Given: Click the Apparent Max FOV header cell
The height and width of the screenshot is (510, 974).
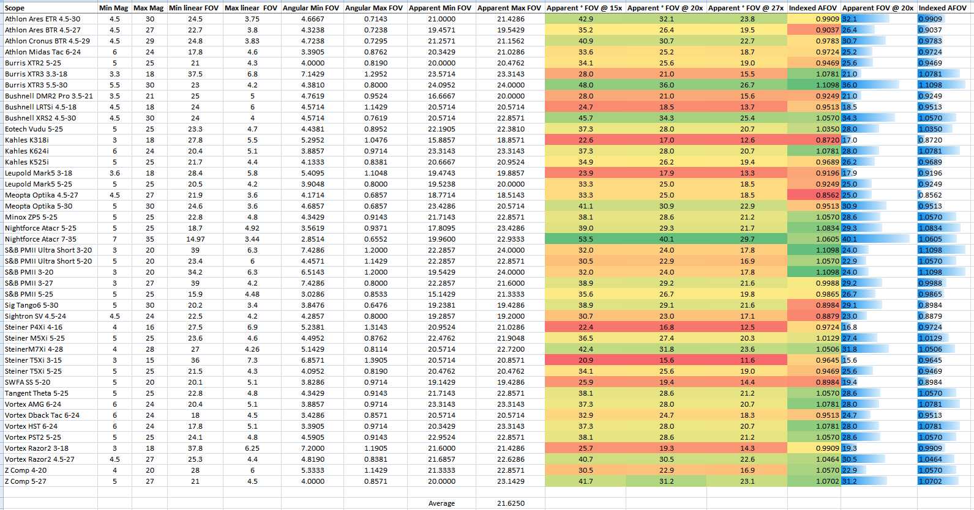Looking at the screenshot, I should (x=509, y=8).
